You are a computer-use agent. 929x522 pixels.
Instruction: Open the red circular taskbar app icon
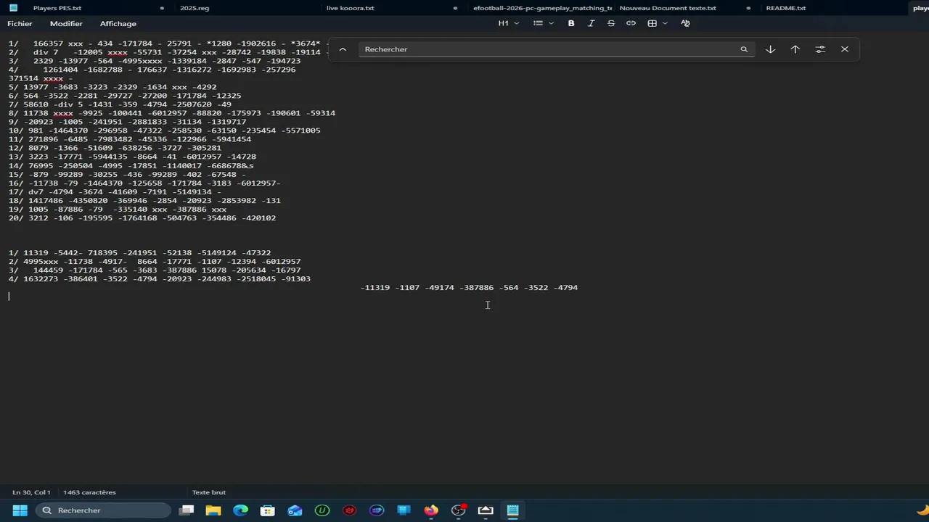350,510
